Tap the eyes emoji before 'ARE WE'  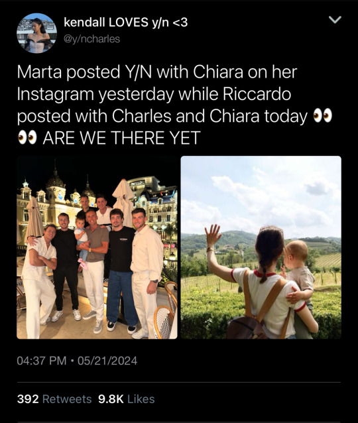pos(27,138)
